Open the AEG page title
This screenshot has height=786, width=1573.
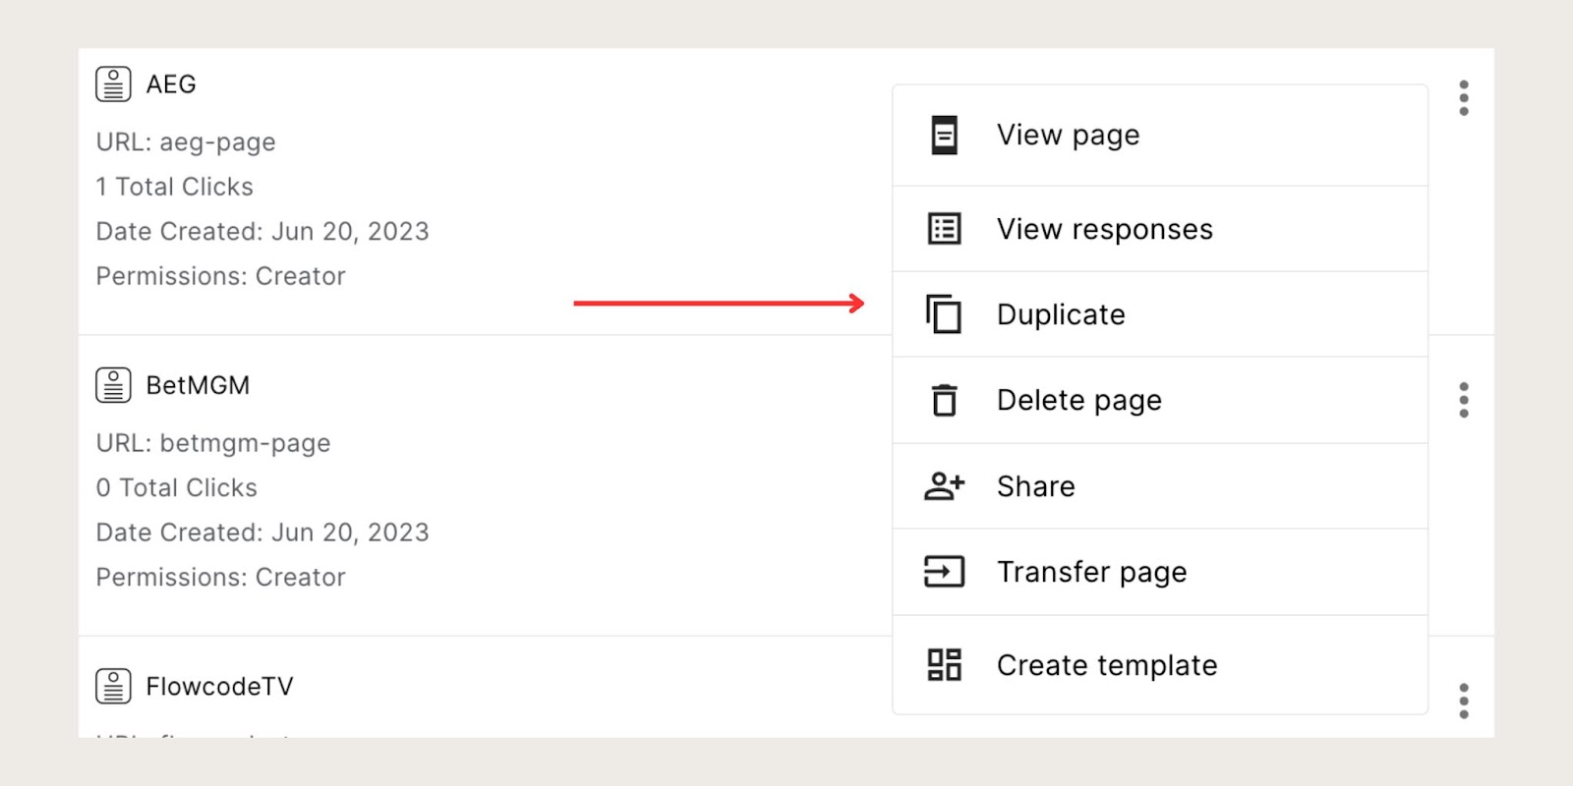pyautogui.click(x=171, y=84)
